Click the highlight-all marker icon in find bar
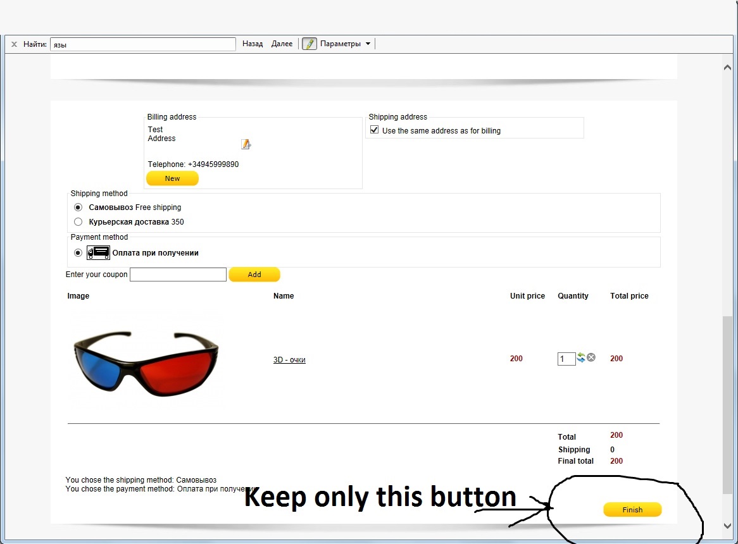The width and height of the screenshot is (738, 544). point(310,44)
